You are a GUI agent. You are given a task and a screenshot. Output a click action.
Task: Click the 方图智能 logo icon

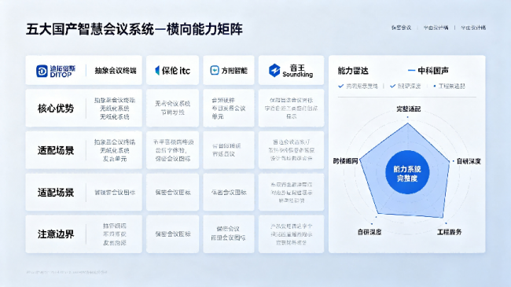tap(215, 70)
